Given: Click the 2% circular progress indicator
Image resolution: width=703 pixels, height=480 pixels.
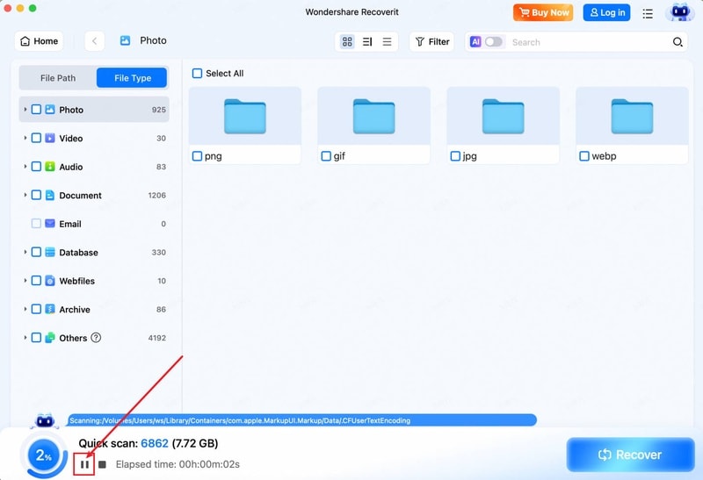Looking at the screenshot, I should [43, 455].
